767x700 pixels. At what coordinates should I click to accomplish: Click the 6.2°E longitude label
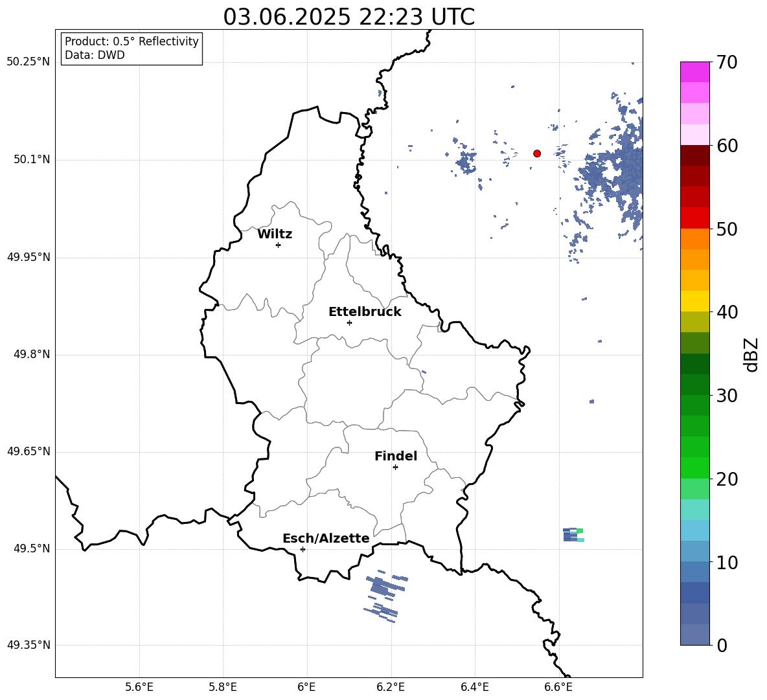click(x=391, y=687)
